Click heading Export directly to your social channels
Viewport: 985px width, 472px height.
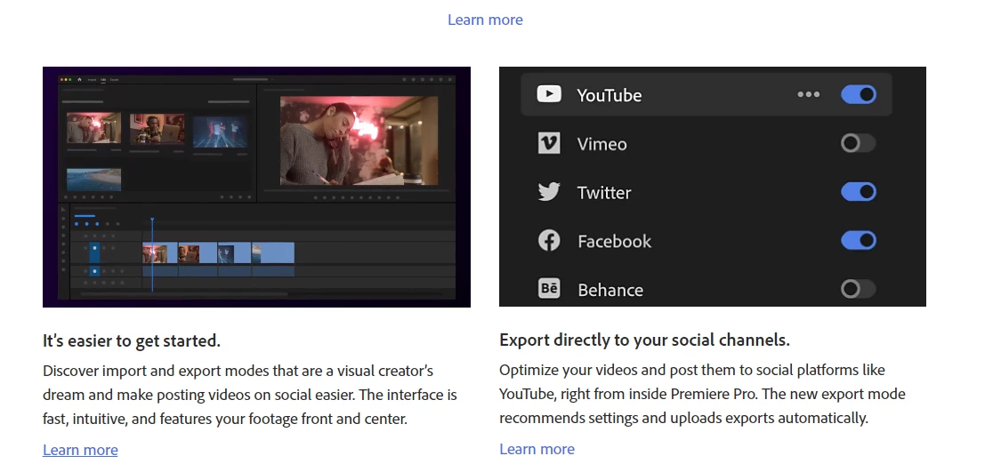coord(644,340)
